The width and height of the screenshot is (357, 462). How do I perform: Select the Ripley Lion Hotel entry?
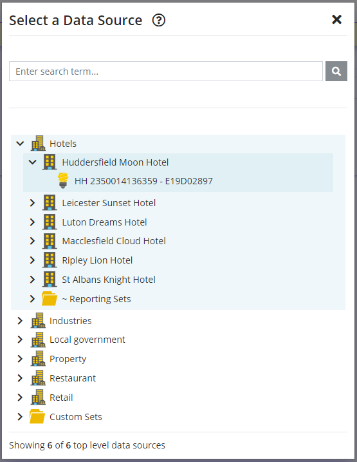97,260
